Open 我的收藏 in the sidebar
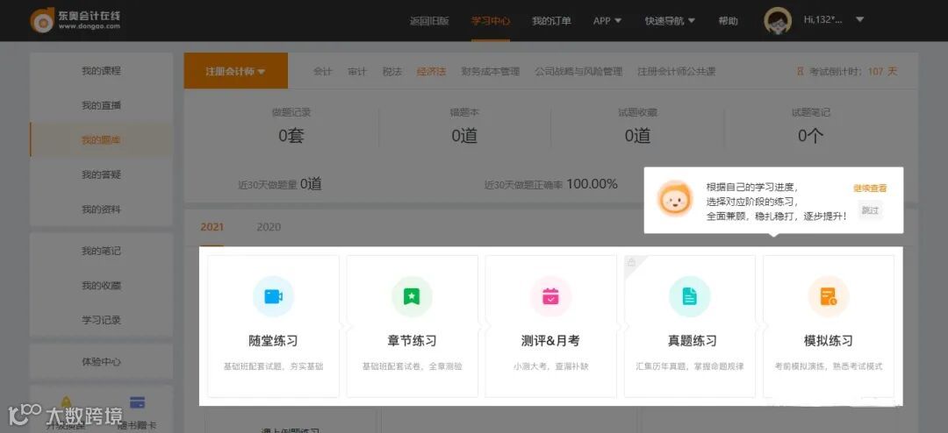The width and height of the screenshot is (948, 433). pos(101,285)
